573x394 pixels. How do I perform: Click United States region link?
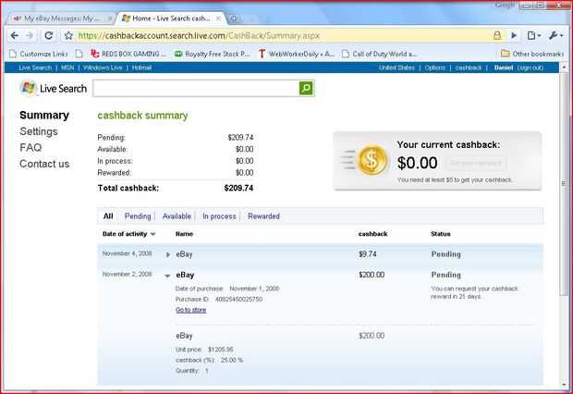pos(396,68)
